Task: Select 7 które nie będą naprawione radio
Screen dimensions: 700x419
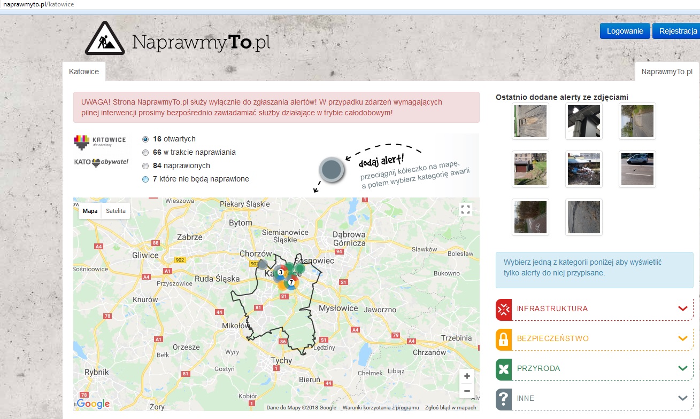Action: (145, 179)
